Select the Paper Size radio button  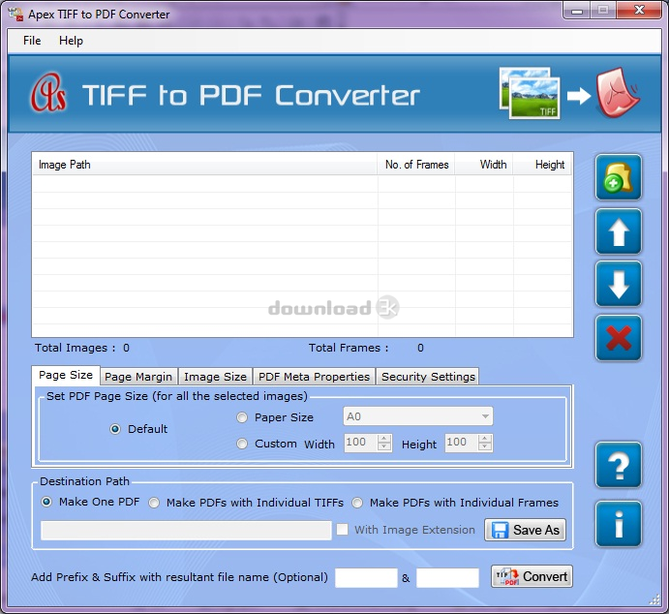[x=242, y=417]
